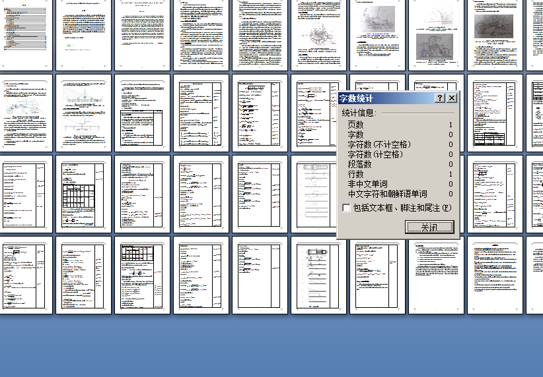This screenshot has width=543, height=377.
Task: Click the 统计信息 heading
Action: point(359,113)
